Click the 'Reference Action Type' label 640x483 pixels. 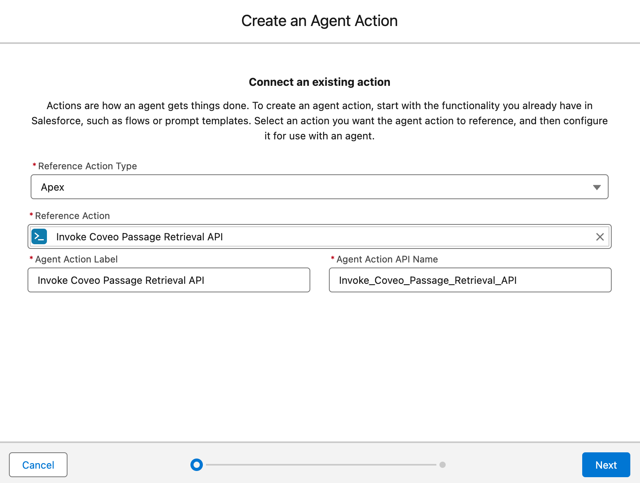(x=87, y=166)
